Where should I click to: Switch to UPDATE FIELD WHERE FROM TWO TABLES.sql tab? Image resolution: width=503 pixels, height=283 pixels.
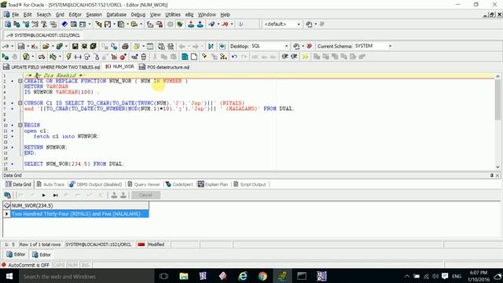[52, 67]
